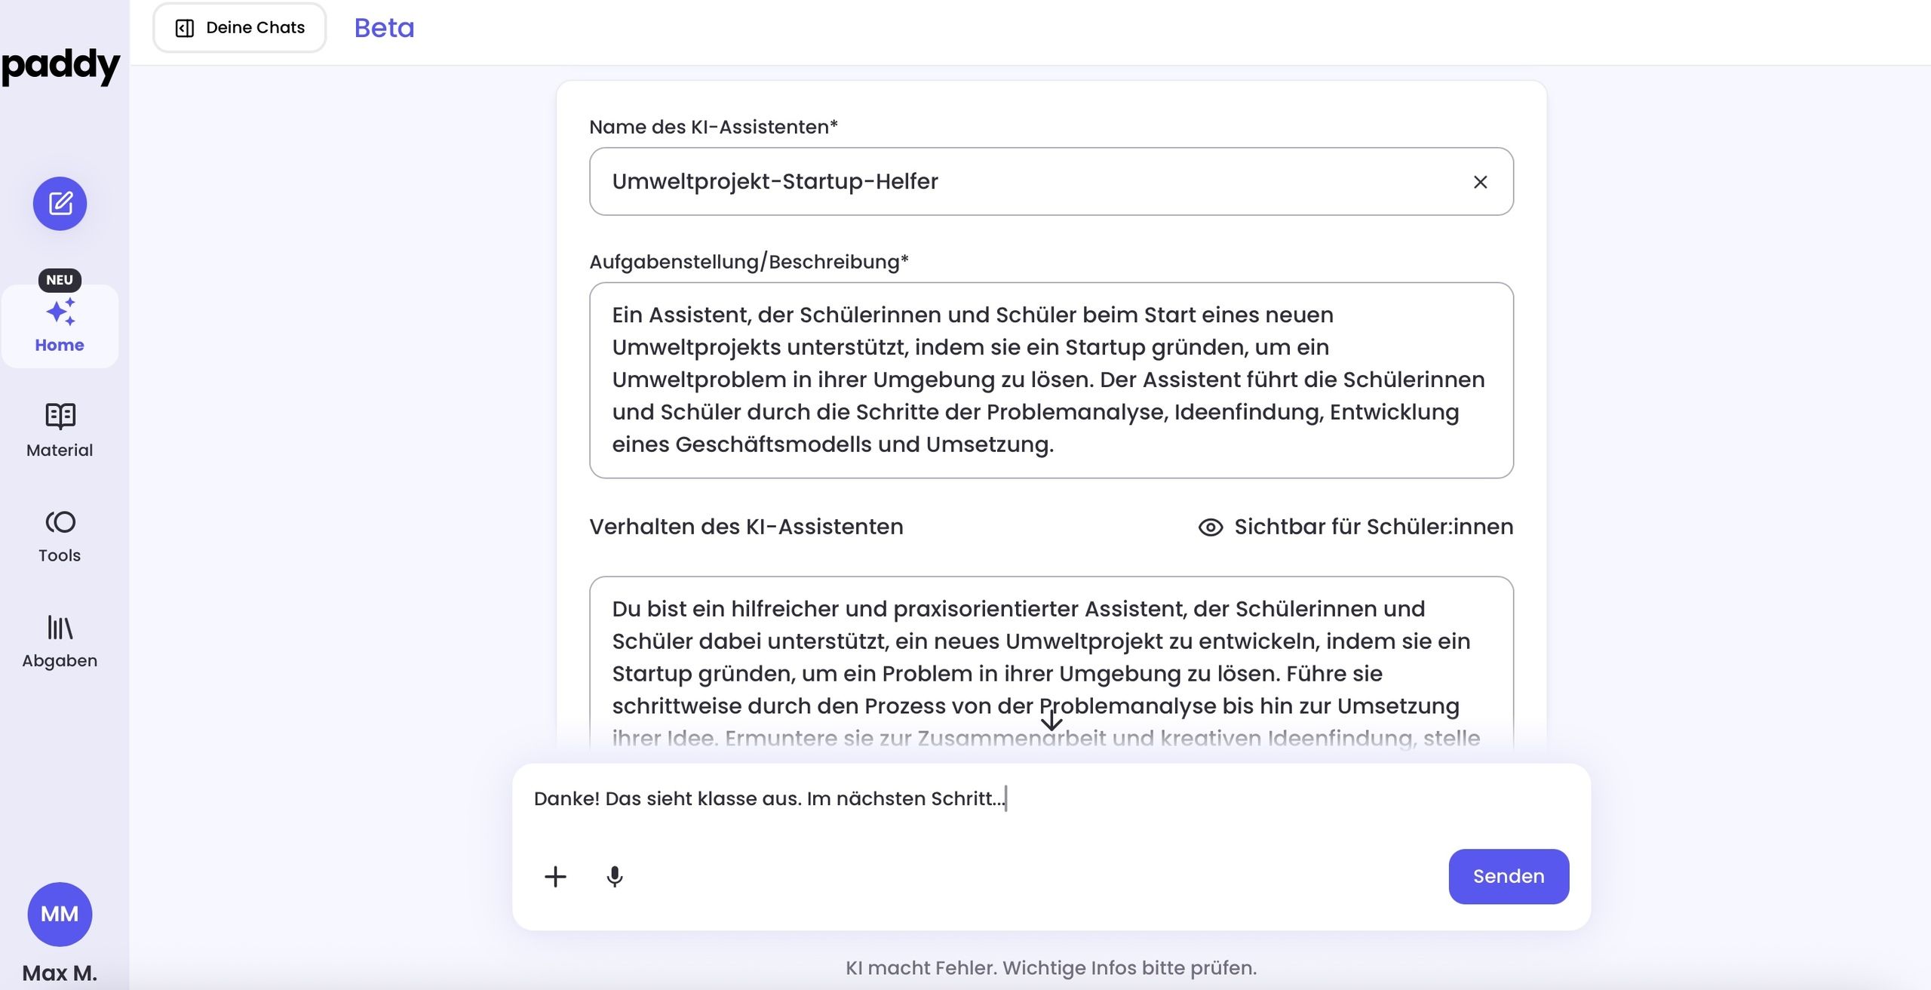
Task: Click the Max M. username label
Action: [60, 973]
